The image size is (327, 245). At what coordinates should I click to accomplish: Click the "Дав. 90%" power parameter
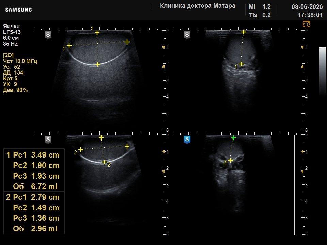(15, 90)
